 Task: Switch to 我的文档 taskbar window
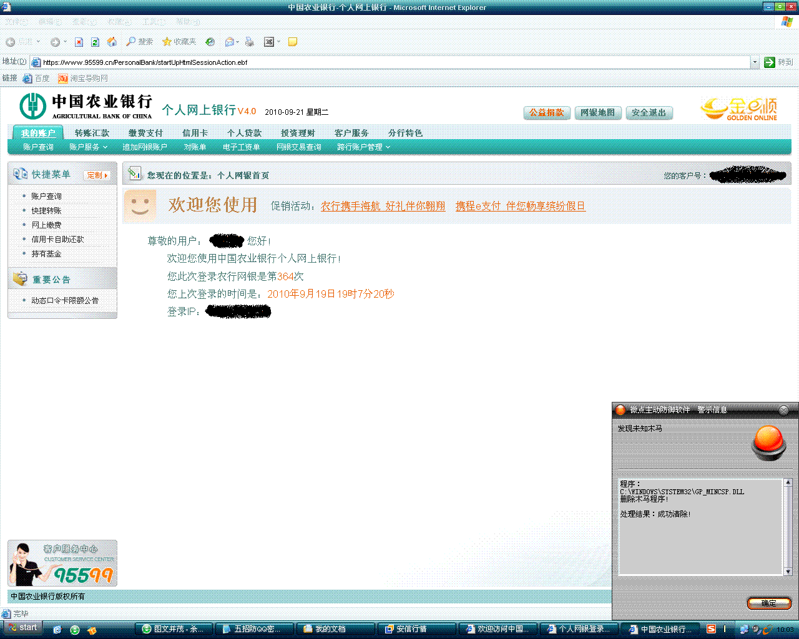336,629
